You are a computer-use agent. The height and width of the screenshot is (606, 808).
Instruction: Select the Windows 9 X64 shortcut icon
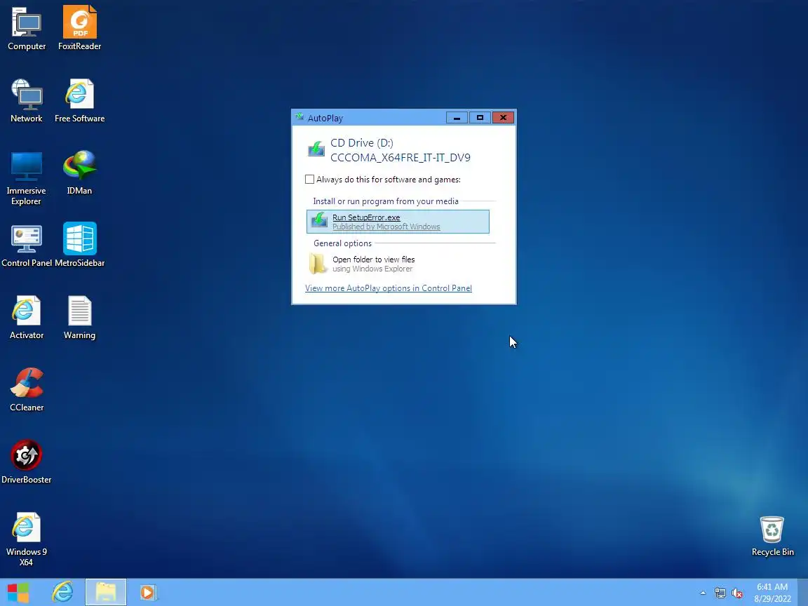pos(26,539)
